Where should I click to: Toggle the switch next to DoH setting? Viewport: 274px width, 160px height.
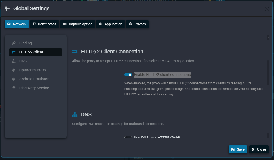(128, 138)
